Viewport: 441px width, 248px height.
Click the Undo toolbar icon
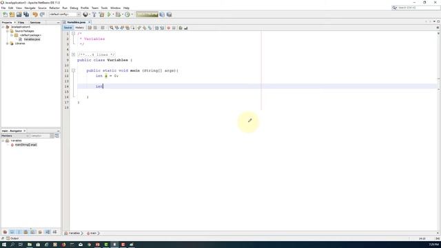[x=35, y=14]
